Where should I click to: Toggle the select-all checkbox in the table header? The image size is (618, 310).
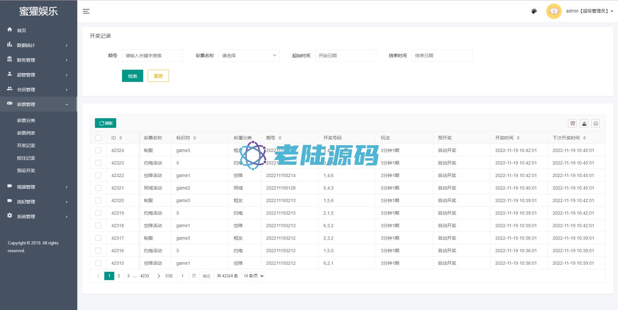click(x=98, y=138)
